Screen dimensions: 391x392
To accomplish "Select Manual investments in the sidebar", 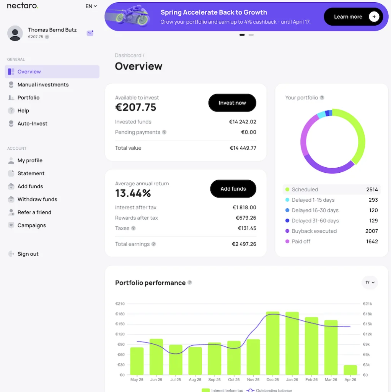I will (11, 85).
